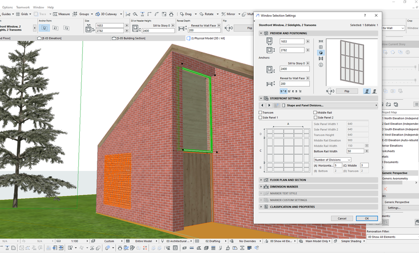Select the first Anchor Point option in info box

44,28
